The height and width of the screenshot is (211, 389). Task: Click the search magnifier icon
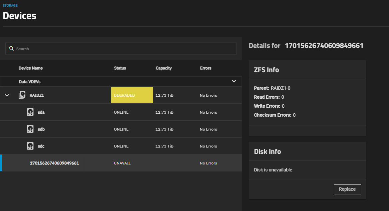click(11, 49)
